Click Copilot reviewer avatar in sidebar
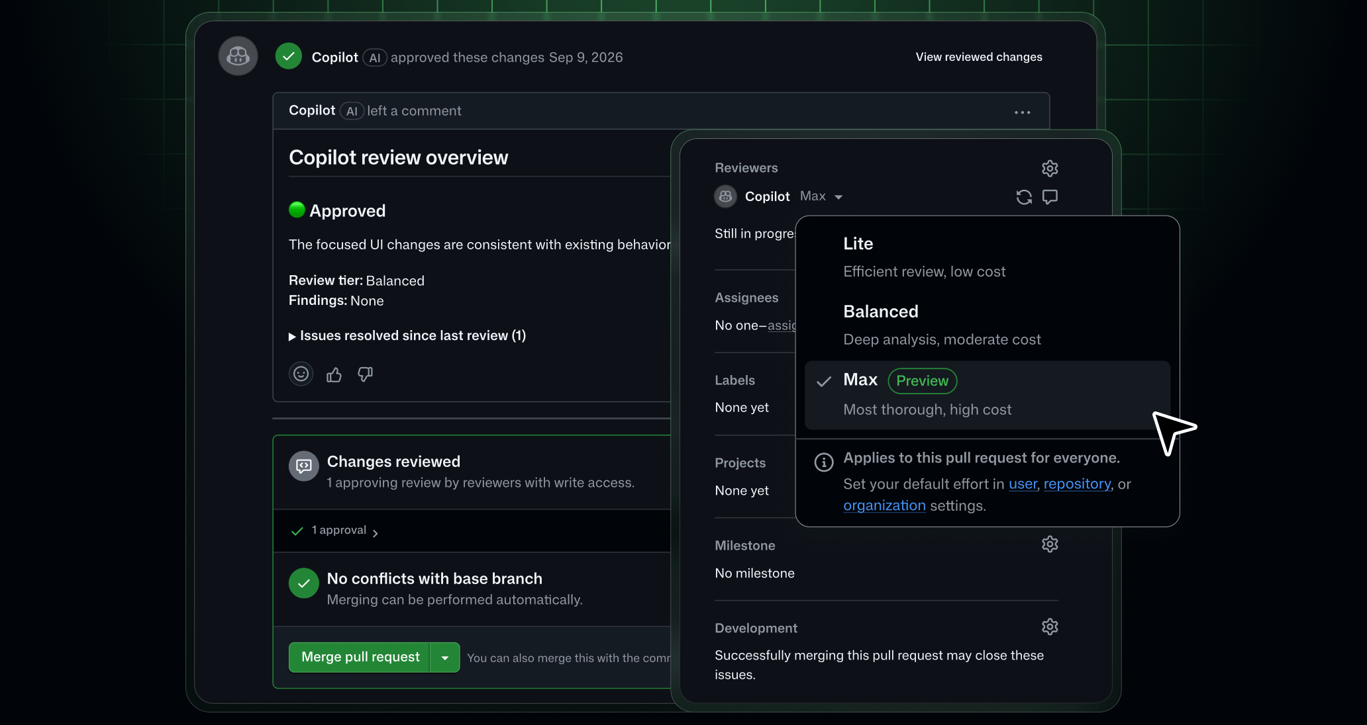 coord(726,196)
